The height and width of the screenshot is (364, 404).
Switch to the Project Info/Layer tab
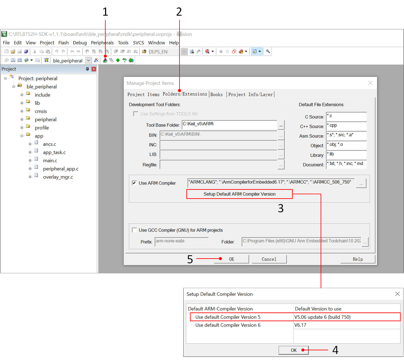250,95
